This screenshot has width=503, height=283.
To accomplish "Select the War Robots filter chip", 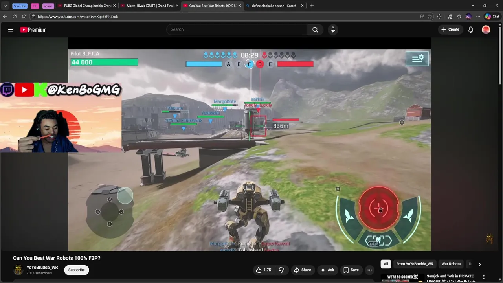I will 451,264.
